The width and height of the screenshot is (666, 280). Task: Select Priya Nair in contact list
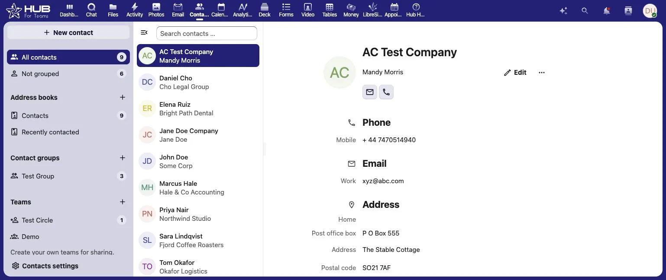(198, 214)
